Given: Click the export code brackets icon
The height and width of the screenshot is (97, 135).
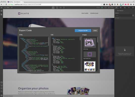Looking at the screenshot, I should (x=105, y=8).
